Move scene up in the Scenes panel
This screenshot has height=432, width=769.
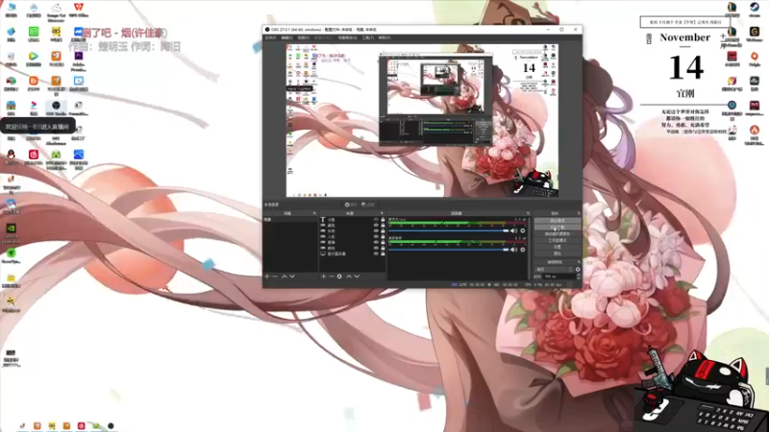285,276
